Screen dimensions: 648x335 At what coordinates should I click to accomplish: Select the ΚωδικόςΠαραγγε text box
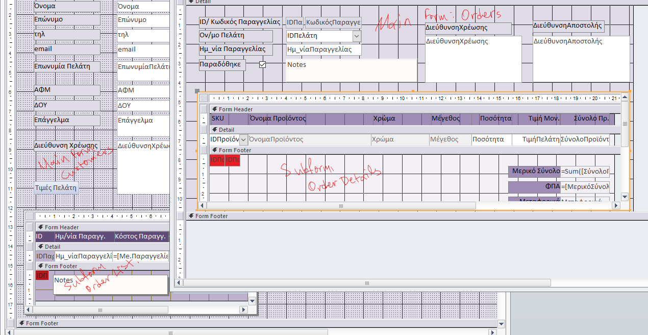(x=333, y=22)
